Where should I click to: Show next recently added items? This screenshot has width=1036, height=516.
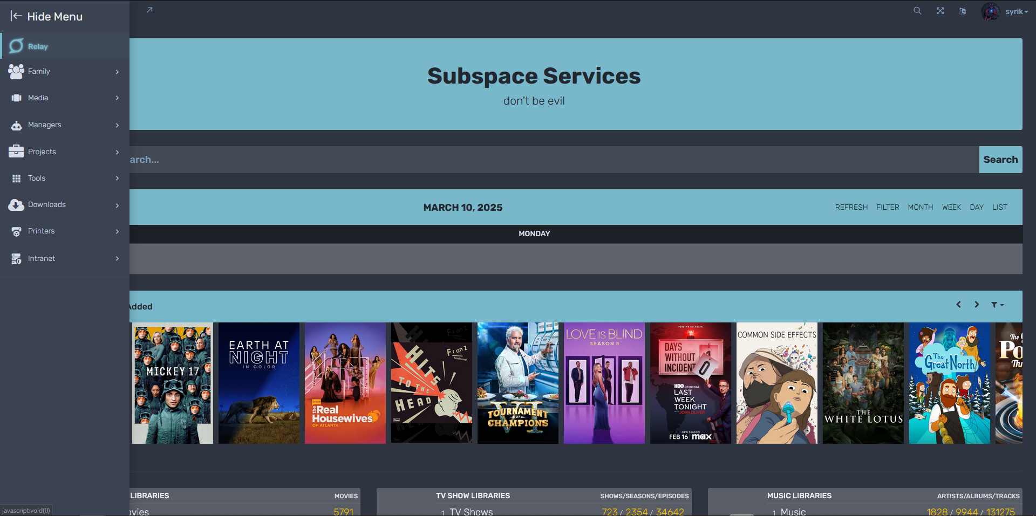pyautogui.click(x=977, y=305)
